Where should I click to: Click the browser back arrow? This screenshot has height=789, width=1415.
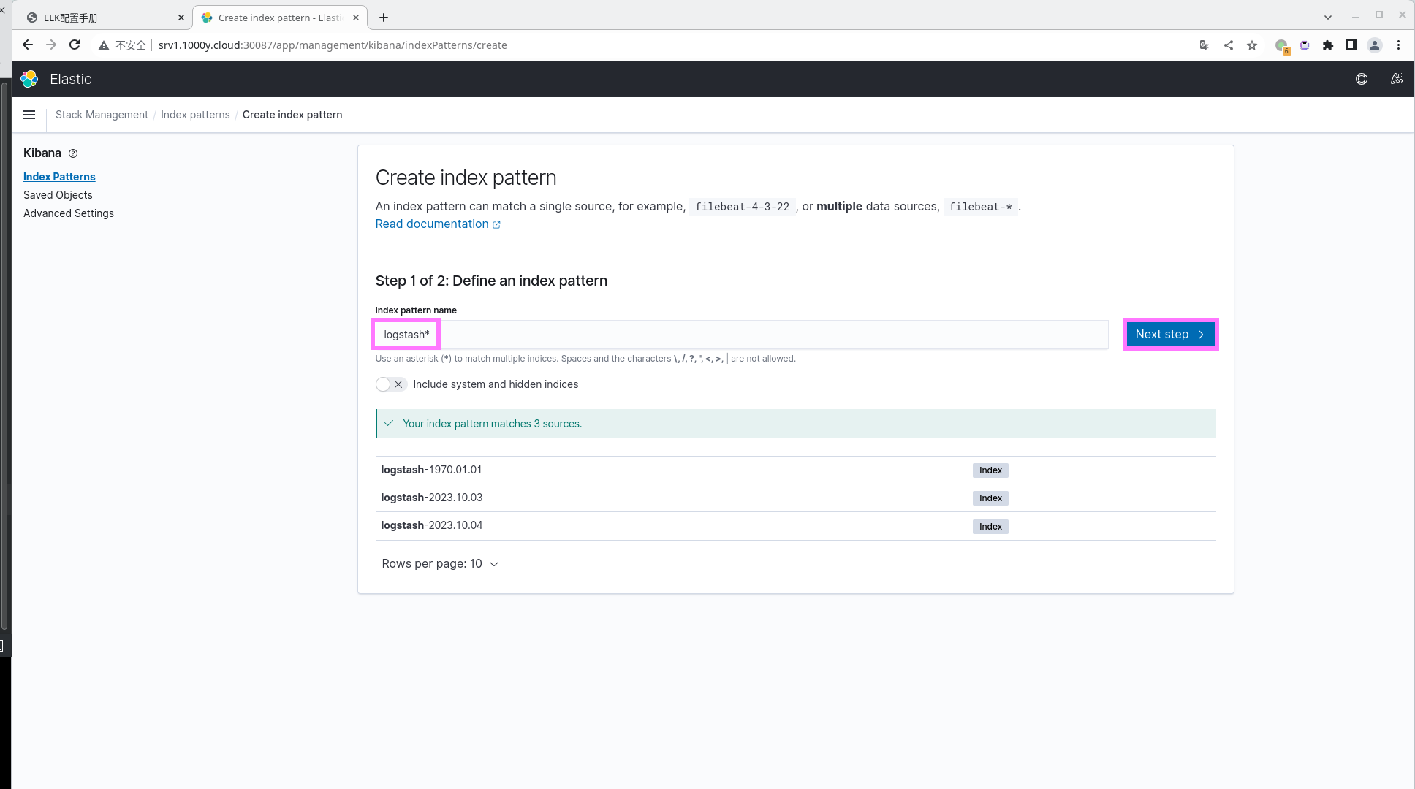click(28, 45)
